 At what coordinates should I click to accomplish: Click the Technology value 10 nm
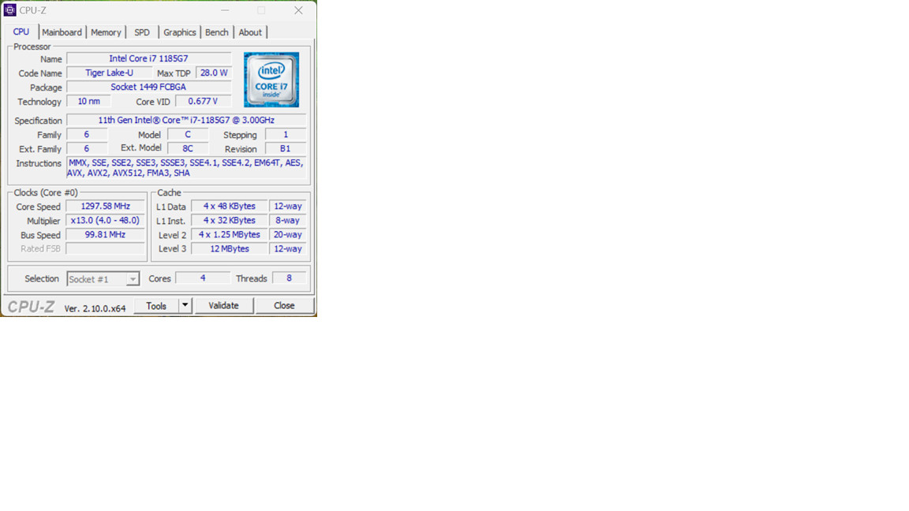tap(88, 102)
